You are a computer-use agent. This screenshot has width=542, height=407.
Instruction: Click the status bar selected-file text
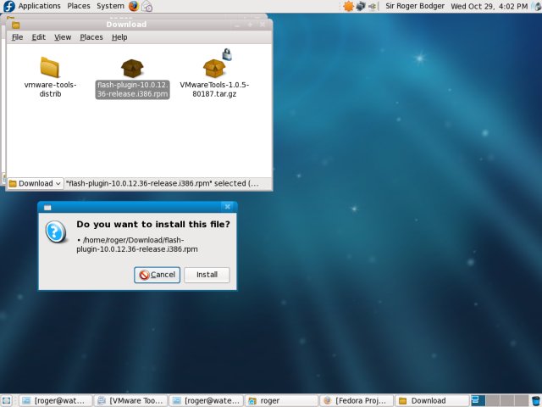click(163, 183)
